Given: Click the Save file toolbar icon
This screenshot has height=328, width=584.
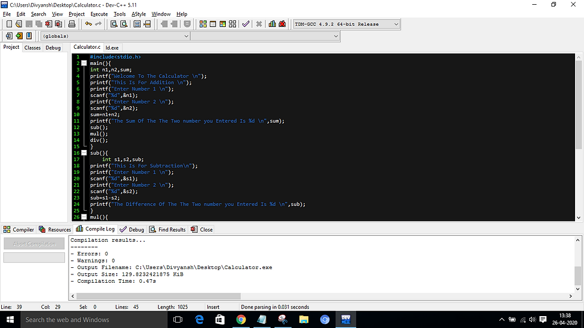Looking at the screenshot, I should tap(29, 24).
